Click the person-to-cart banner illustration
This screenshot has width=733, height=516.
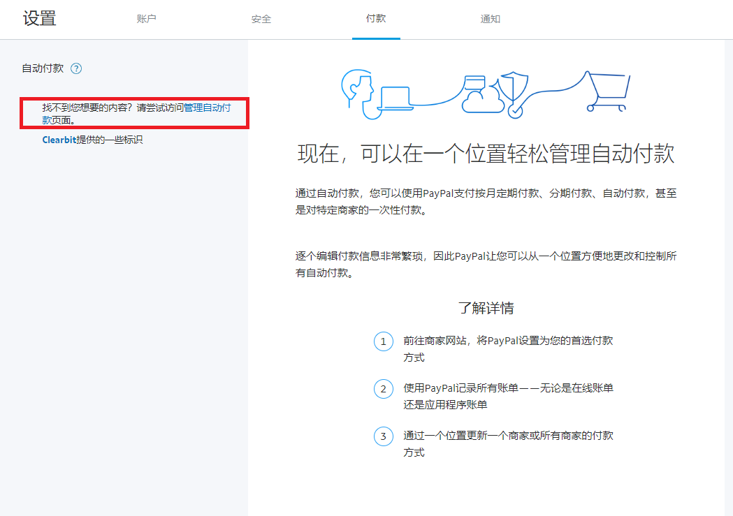click(x=486, y=94)
